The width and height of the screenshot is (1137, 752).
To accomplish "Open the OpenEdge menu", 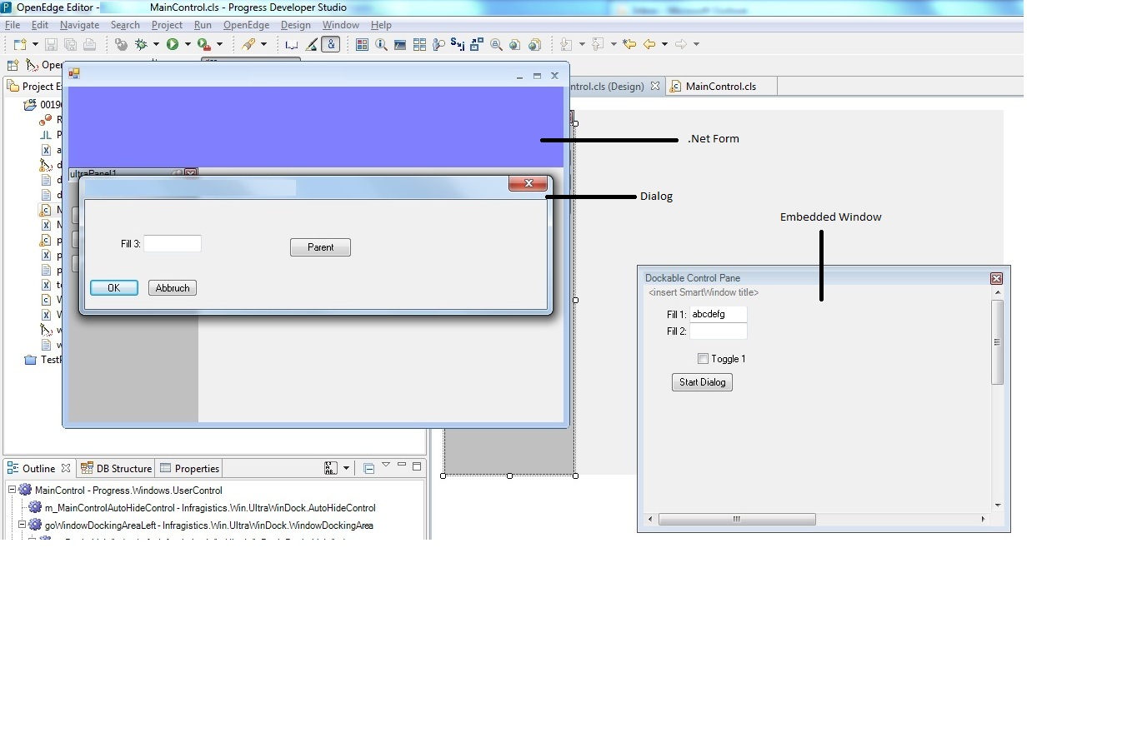I will (x=246, y=25).
